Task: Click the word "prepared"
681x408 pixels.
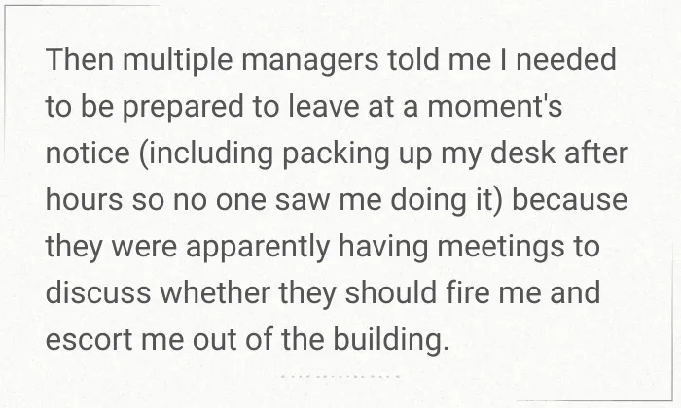Action: click(x=183, y=109)
